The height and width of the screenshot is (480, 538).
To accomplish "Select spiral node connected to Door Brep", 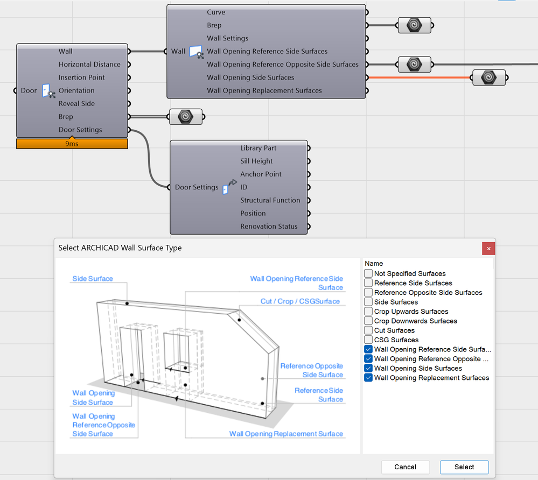I will pos(186,117).
